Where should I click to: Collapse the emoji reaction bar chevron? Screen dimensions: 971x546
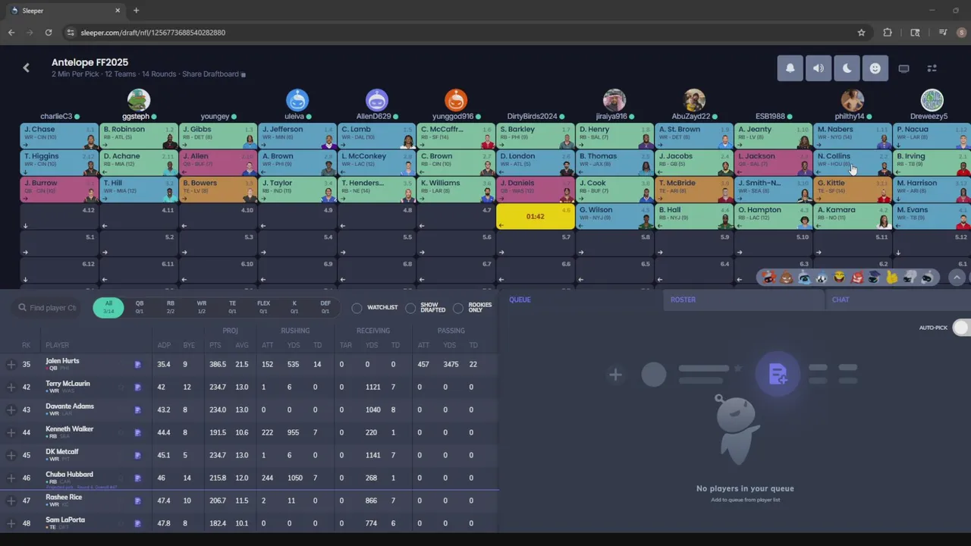click(x=957, y=278)
